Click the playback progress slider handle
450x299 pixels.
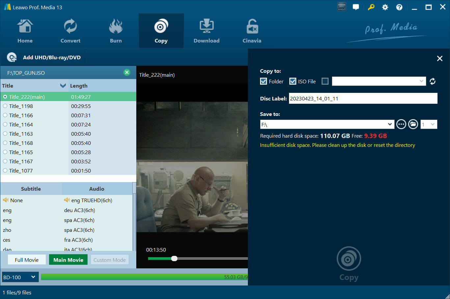click(174, 258)
